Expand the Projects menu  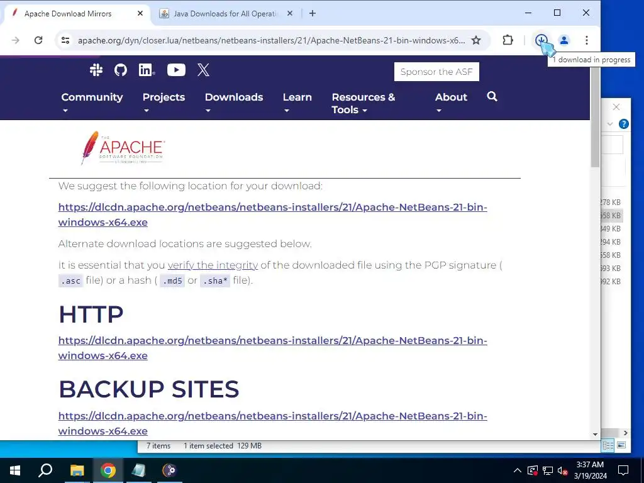164,102
